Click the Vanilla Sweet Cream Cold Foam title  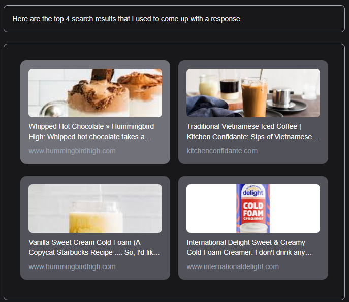tap(84, 242)
